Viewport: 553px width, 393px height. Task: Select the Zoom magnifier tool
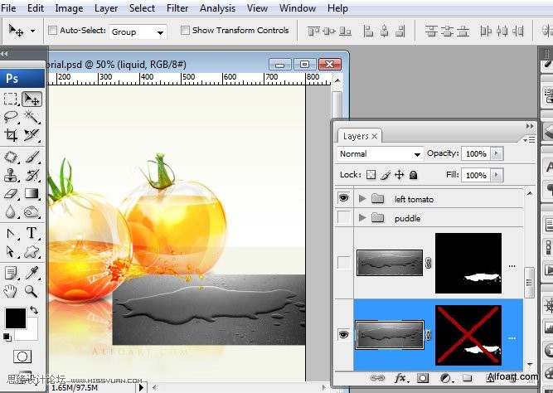pyautogui.click(x=32, y=291)
